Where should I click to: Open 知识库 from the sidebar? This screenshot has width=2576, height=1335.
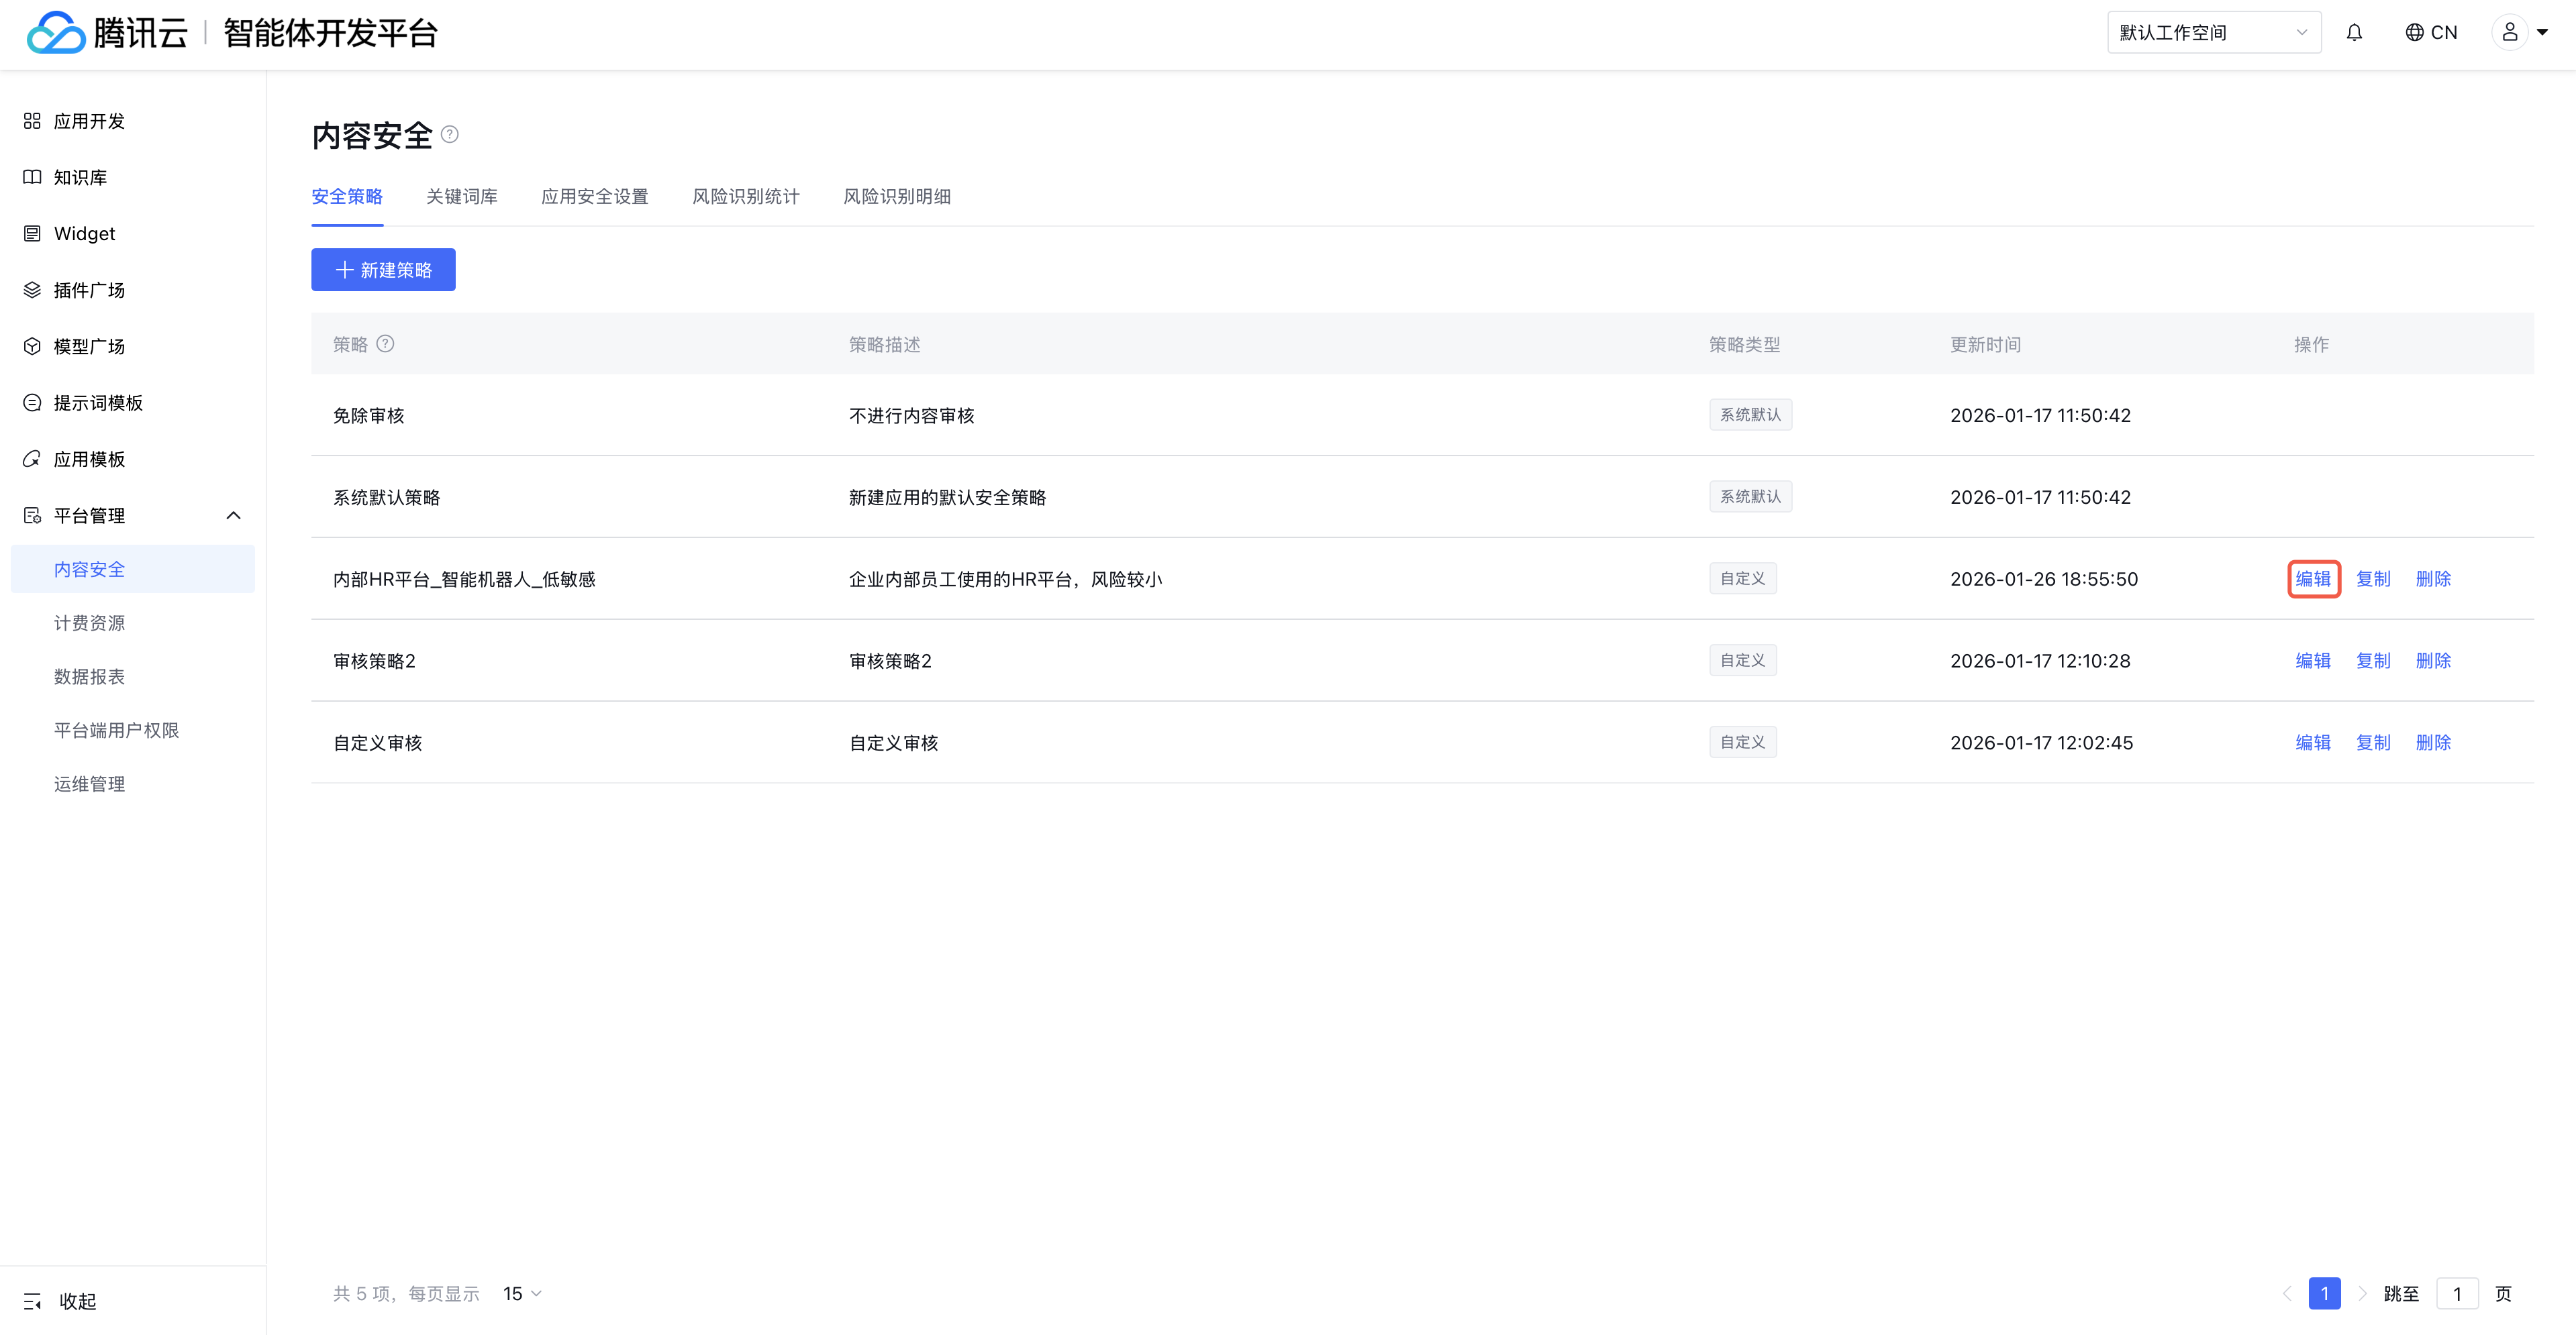[x=80, y=177]
